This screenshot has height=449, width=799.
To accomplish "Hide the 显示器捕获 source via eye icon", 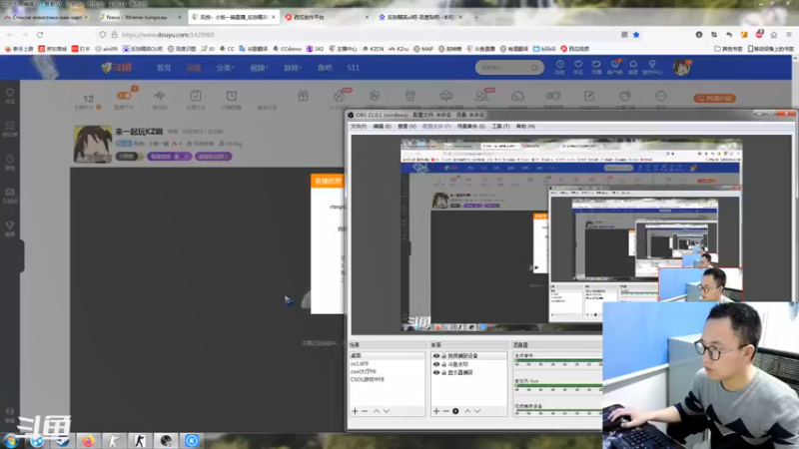I will (436, 372).
